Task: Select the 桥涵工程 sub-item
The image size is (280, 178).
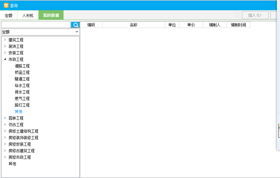Action: coord(22,72)
